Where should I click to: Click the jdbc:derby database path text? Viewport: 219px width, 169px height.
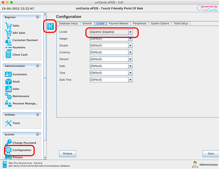pyautogui.click(x=39, y=166)
